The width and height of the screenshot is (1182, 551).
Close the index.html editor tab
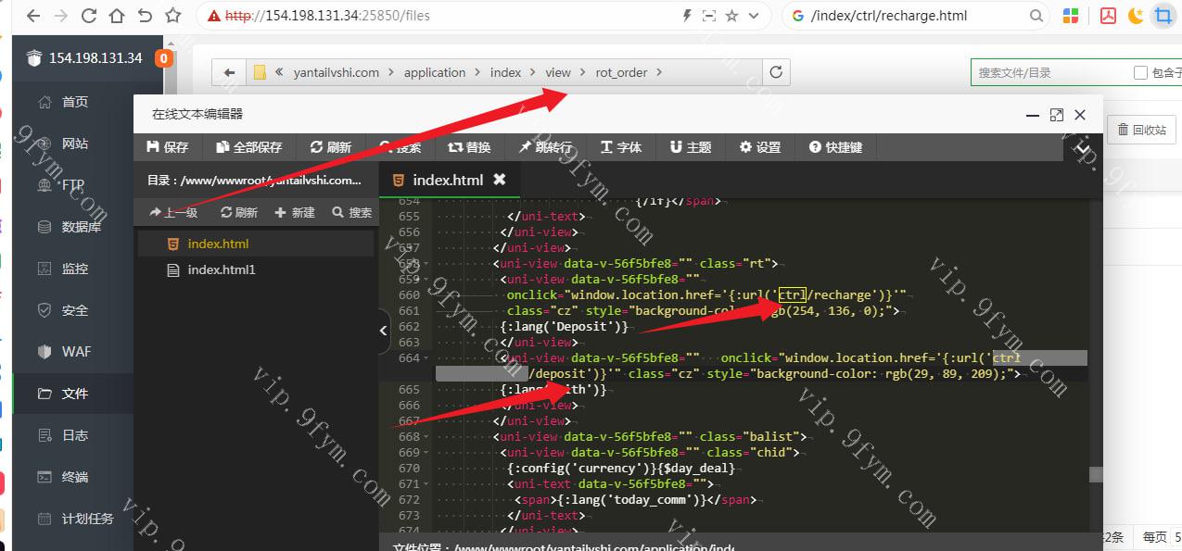coord(500,180)
